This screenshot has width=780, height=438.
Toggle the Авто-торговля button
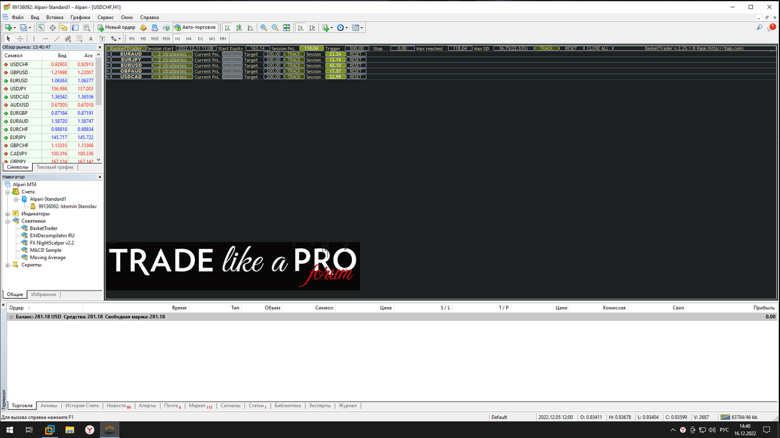coord(195,27)
